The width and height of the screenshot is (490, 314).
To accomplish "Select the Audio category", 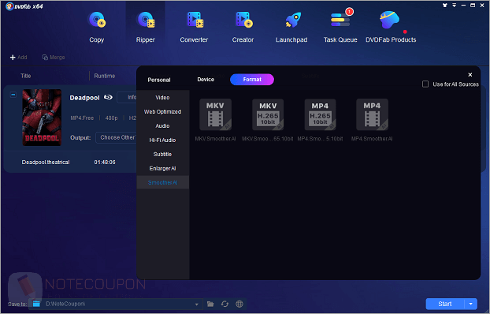I will (x=162, y=126).
